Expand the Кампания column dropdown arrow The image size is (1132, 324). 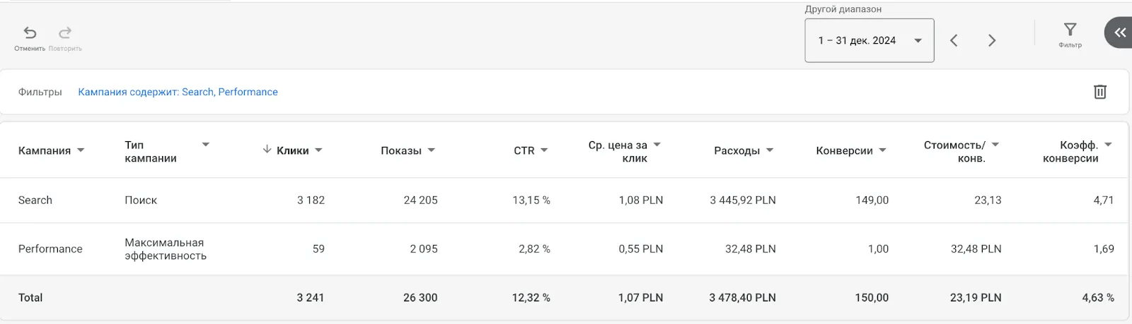pos(81,150)
